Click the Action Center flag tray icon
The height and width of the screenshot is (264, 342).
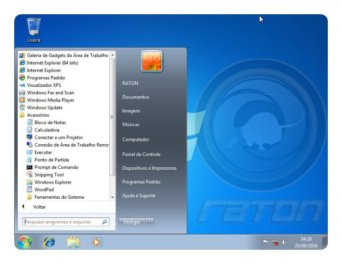pyautogui.click(x=266, y=242)
